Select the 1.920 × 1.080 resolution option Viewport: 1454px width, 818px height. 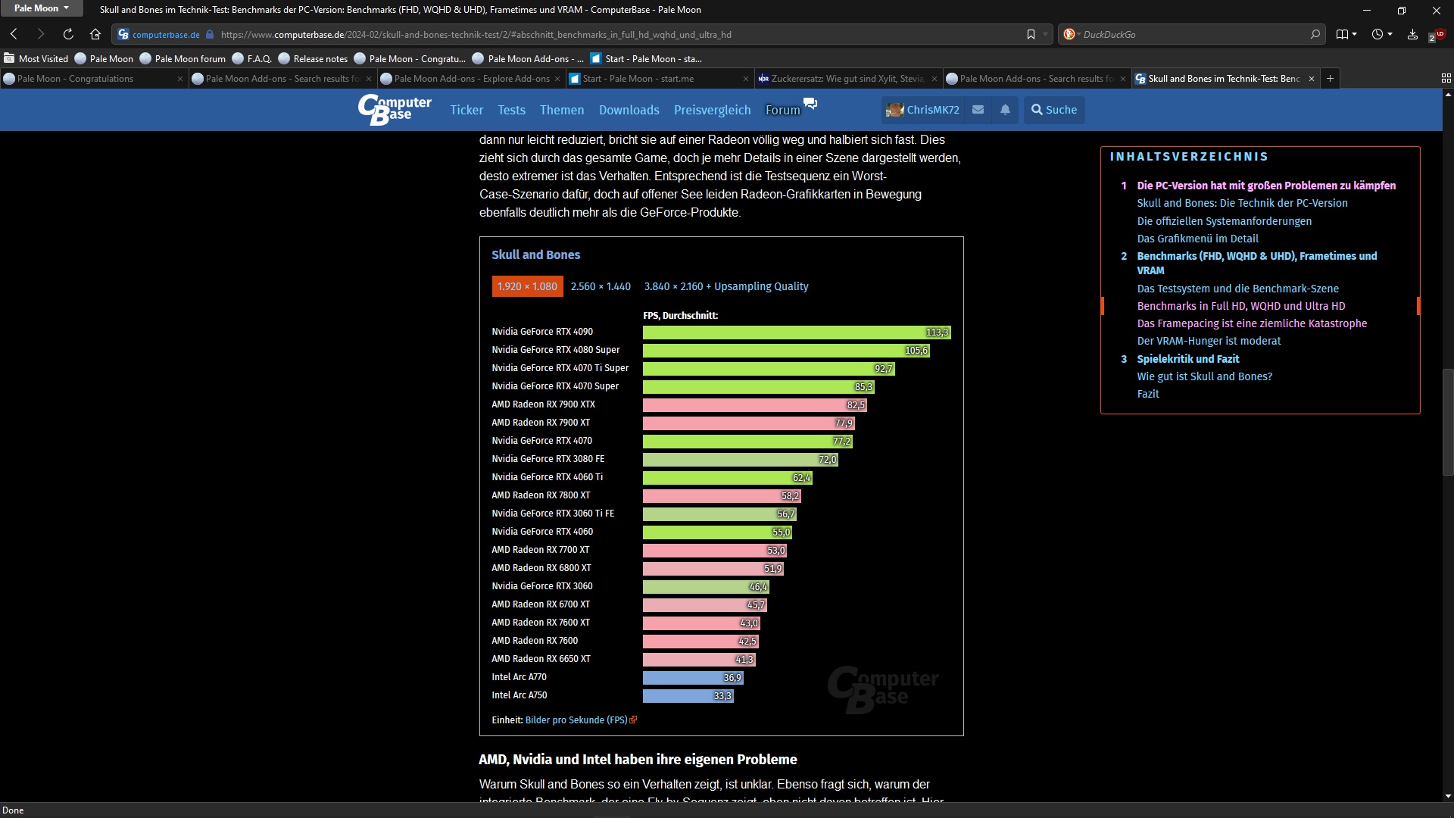pyautogui.click(x=527, y=286)
